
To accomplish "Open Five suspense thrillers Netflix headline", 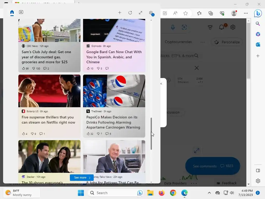I will [x=48, y=120].
